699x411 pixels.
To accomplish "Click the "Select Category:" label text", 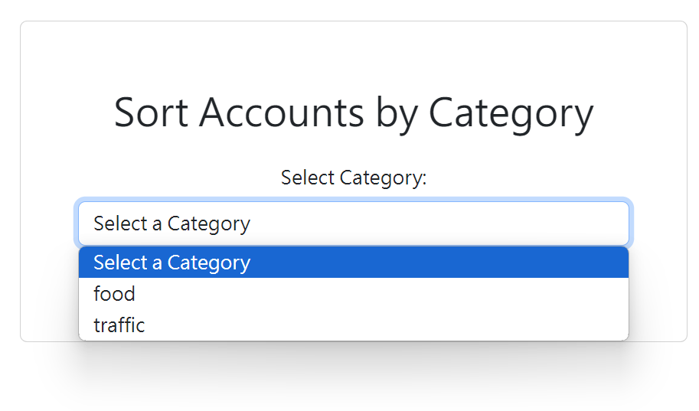I will [x=353, y=178].
